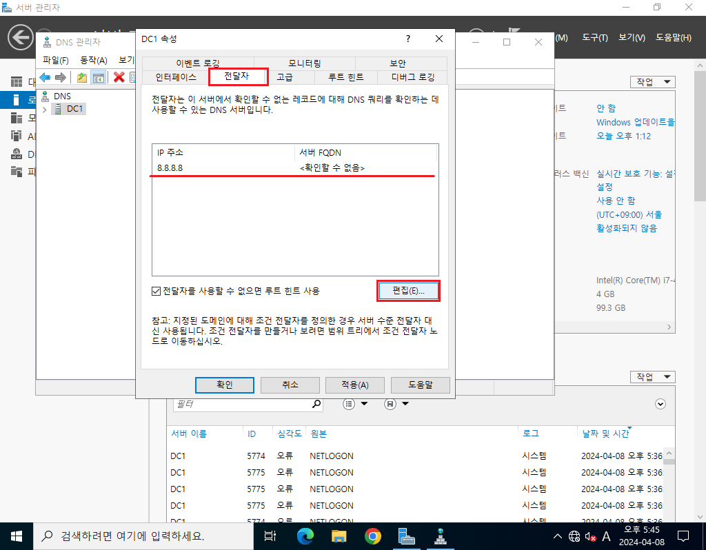Click the IP 주소 column header
706x550 pixels.
(223, 152)
